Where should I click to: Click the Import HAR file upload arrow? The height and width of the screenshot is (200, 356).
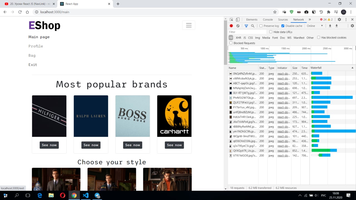330,26
